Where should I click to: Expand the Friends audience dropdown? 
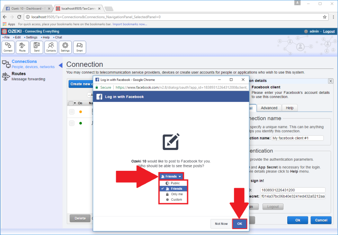coord(172,176)
